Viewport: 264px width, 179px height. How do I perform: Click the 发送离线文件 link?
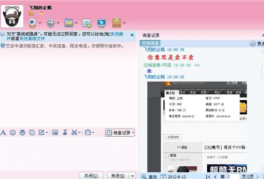[x=32, y=39]
